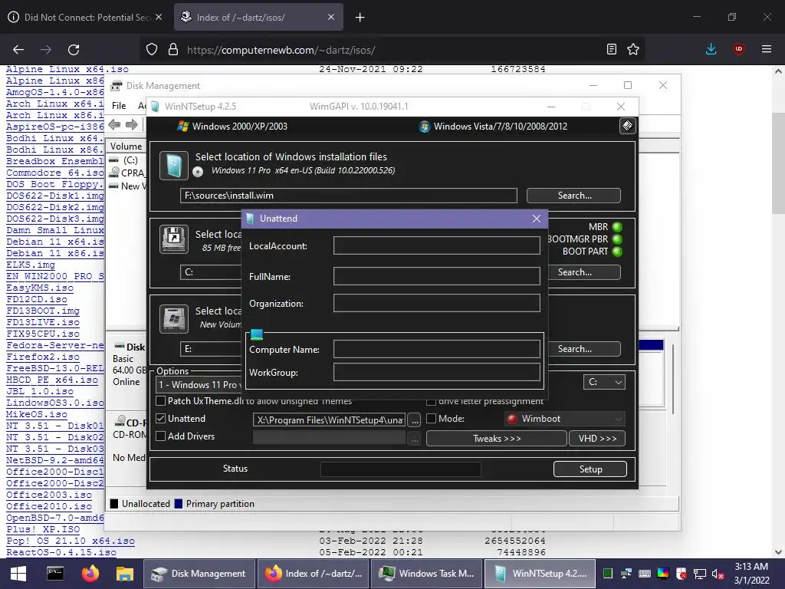
Task: Open the tracking protection shield icon
Action: [152, 50]
